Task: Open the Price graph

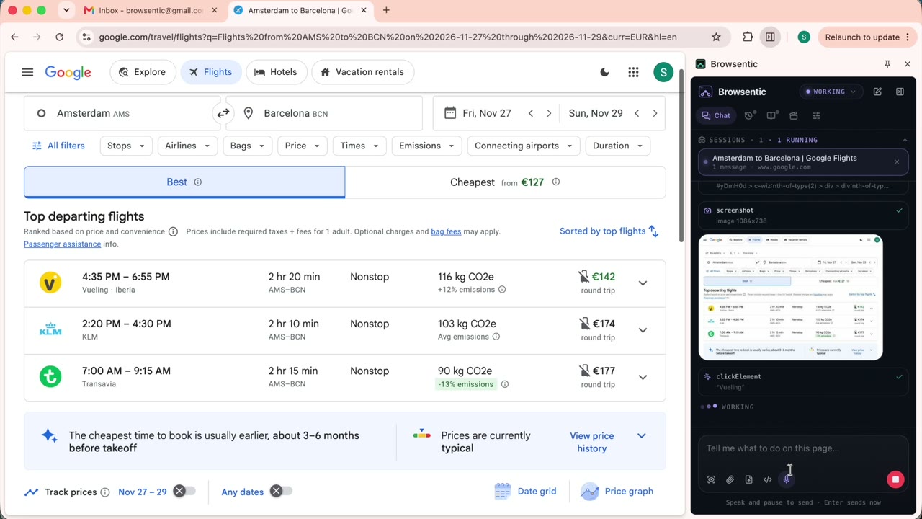Action: point(617,492)
